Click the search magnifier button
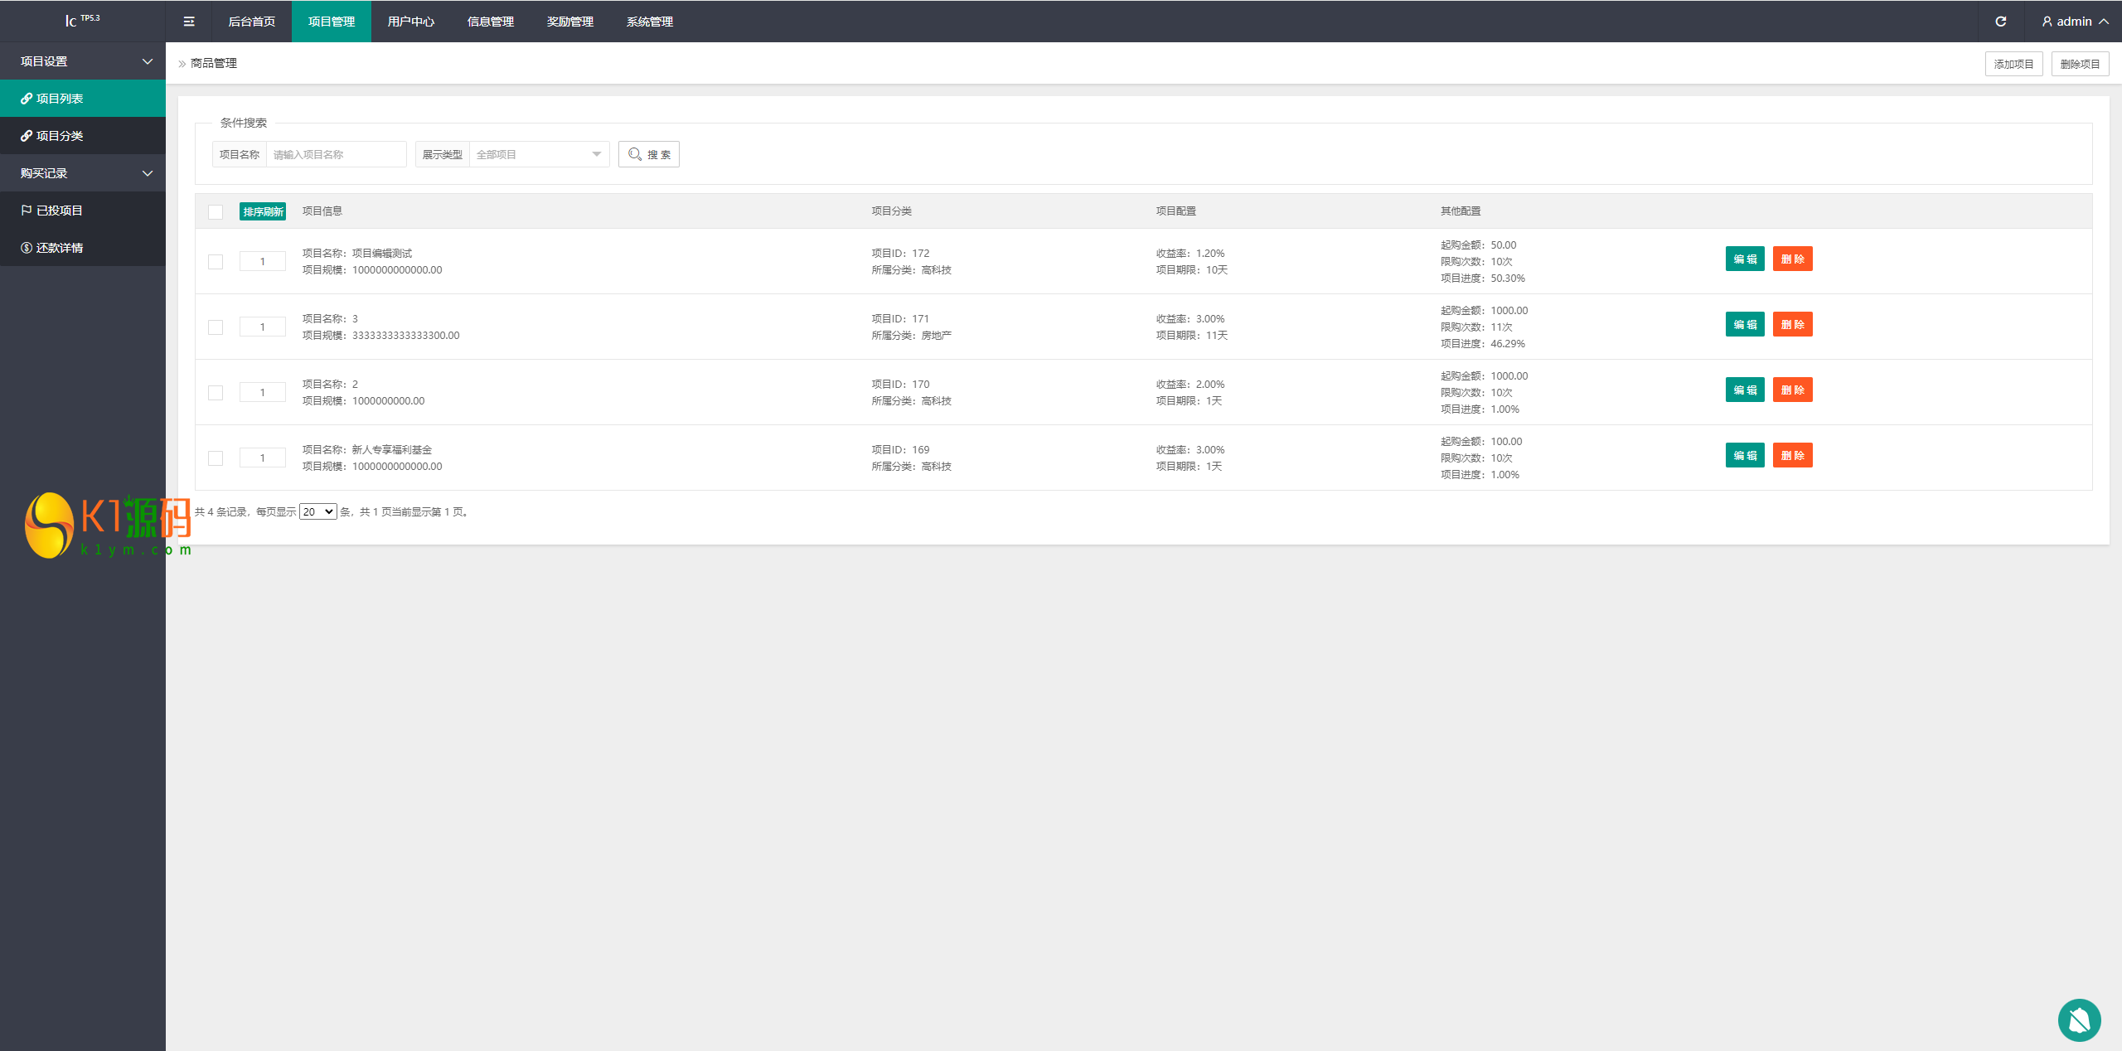 (649, 154)
